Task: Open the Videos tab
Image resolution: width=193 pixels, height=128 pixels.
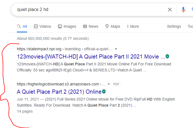Action: coord(43,26)
